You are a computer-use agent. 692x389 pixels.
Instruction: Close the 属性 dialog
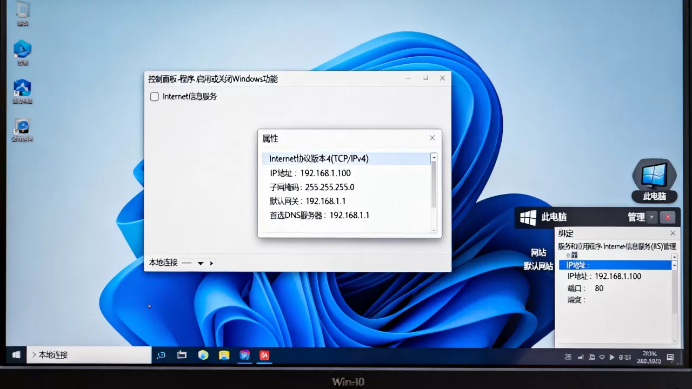pyautogui.click(x=432, y=138)
